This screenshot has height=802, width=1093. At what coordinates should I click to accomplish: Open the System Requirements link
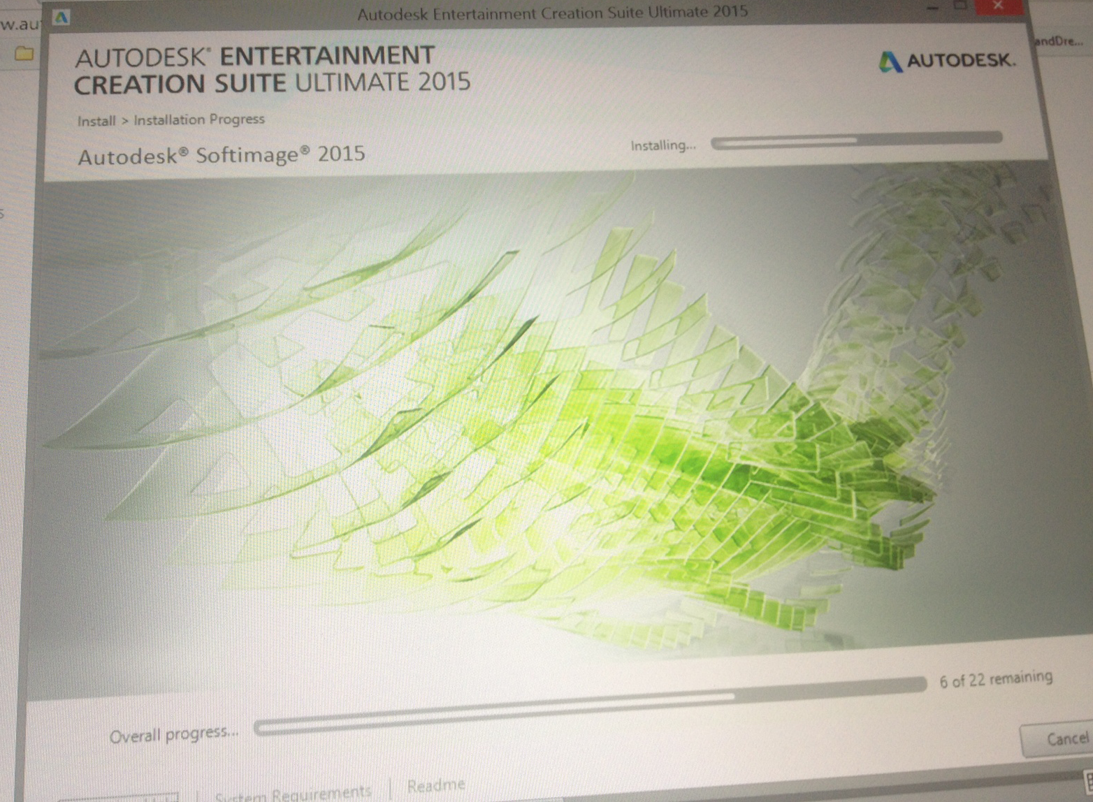(x=293, y=794)
